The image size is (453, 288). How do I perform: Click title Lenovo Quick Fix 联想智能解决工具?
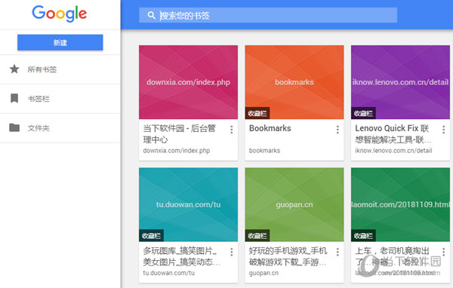pos(393,134)
